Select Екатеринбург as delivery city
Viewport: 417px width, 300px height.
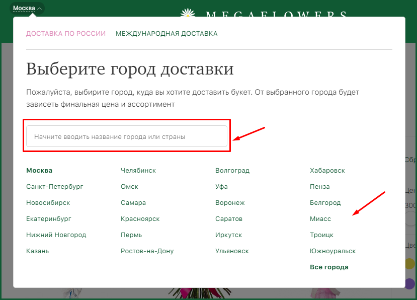click(x=49, y=219)
